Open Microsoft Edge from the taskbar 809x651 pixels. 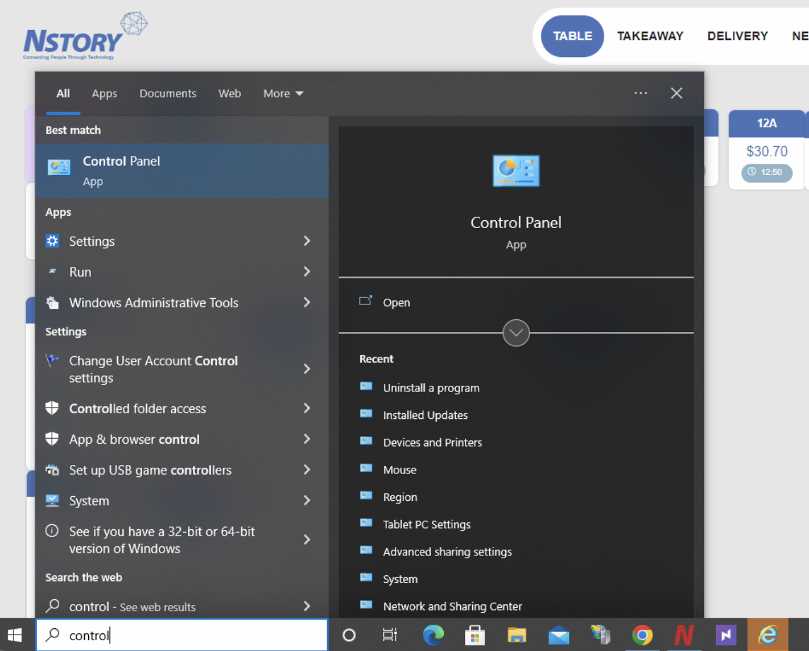[x=434, y=634]
